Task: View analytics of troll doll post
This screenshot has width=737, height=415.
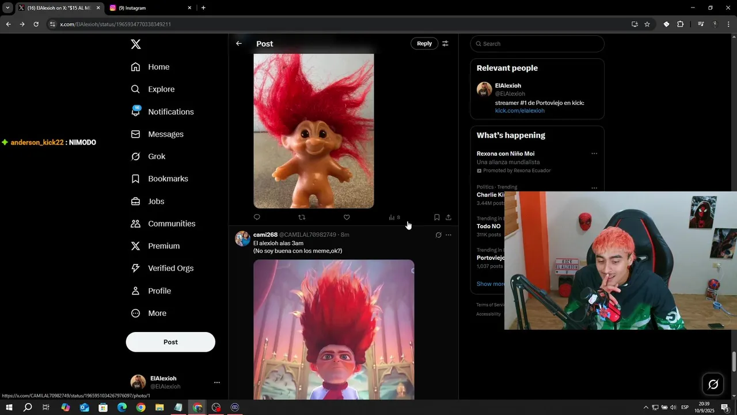Action: 394,217
